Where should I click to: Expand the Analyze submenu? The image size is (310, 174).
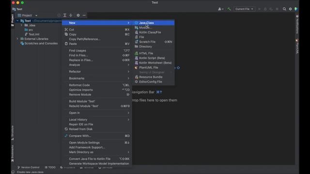coord(97,65)
